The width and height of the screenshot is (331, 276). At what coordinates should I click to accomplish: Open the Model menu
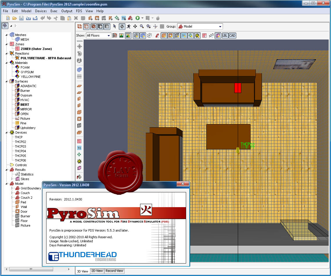26,11
